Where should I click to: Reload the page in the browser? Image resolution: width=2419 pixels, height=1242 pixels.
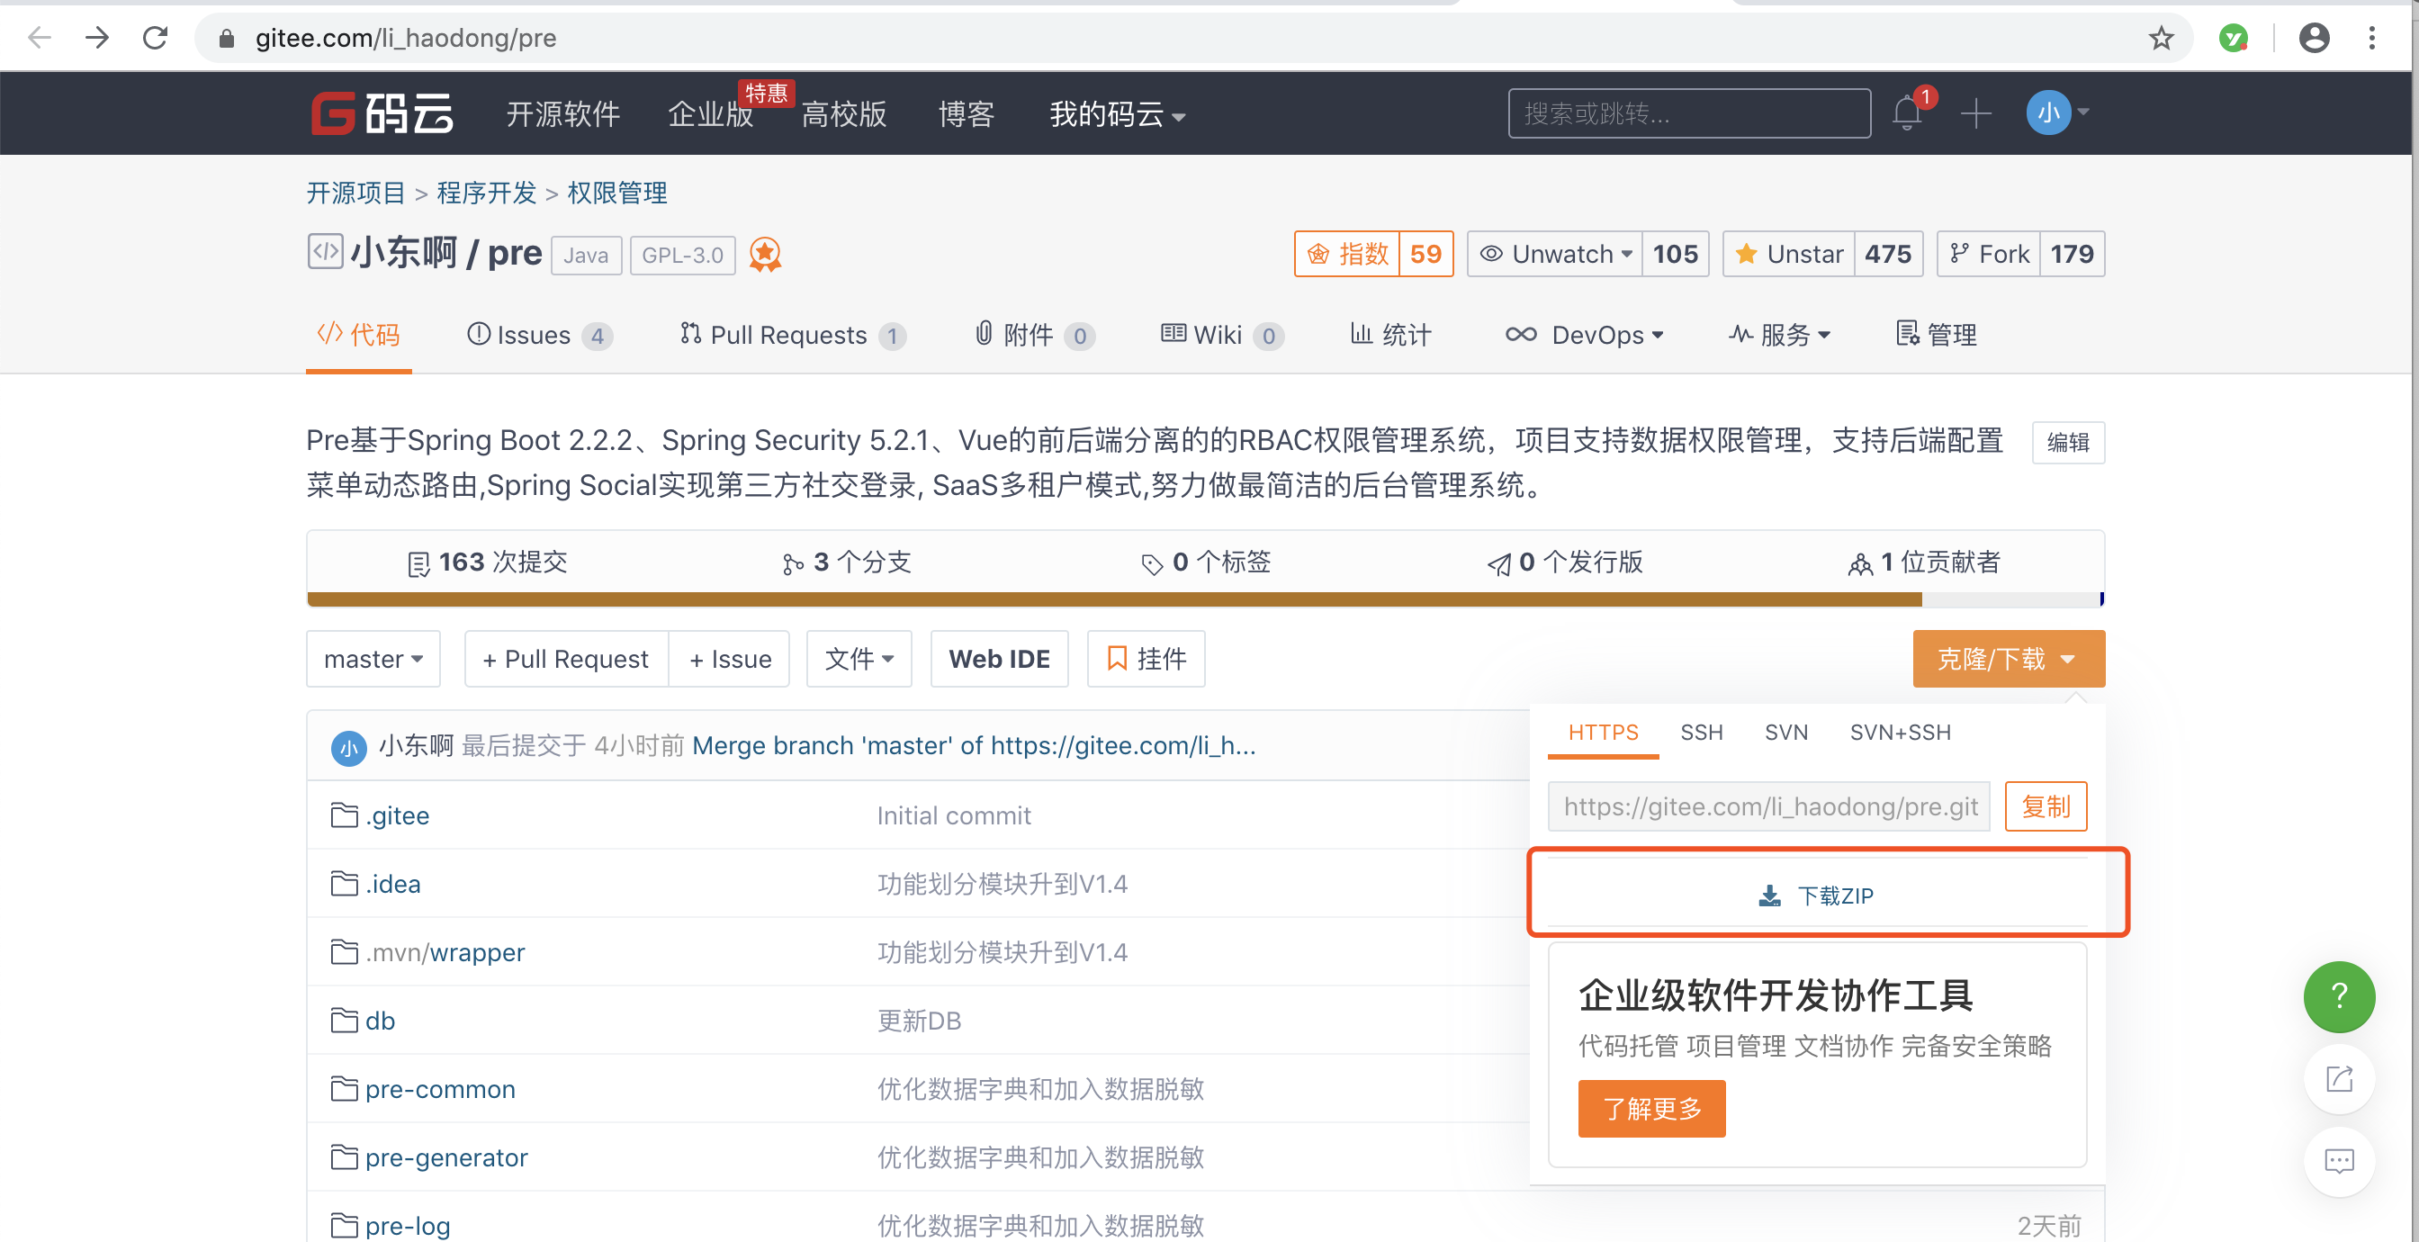click(x=155, y=38)
